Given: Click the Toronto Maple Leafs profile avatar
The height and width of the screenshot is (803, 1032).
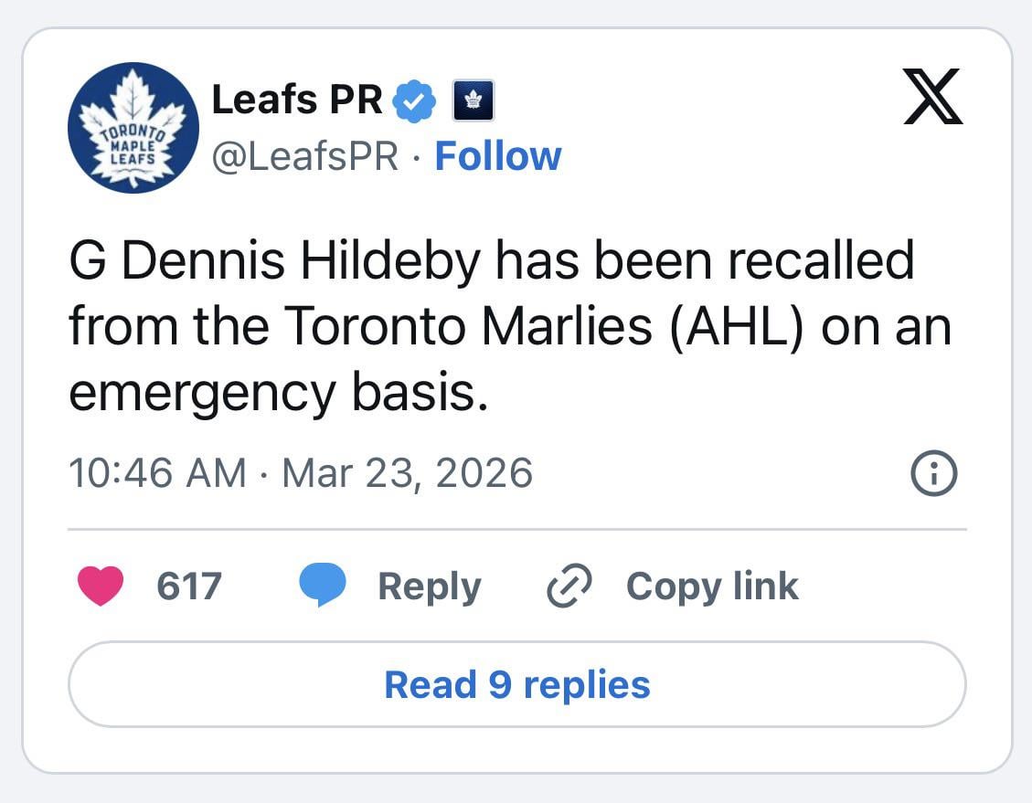Looking at the screenshot, I should [x=133, y=127].
